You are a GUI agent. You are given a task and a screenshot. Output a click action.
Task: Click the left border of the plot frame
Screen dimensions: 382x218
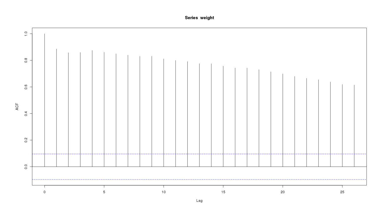pos(32,101)
